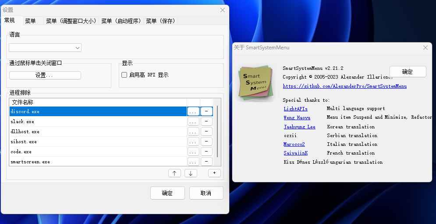Open the 语言 language dropdown
The image size is (436, 224).
45,48
